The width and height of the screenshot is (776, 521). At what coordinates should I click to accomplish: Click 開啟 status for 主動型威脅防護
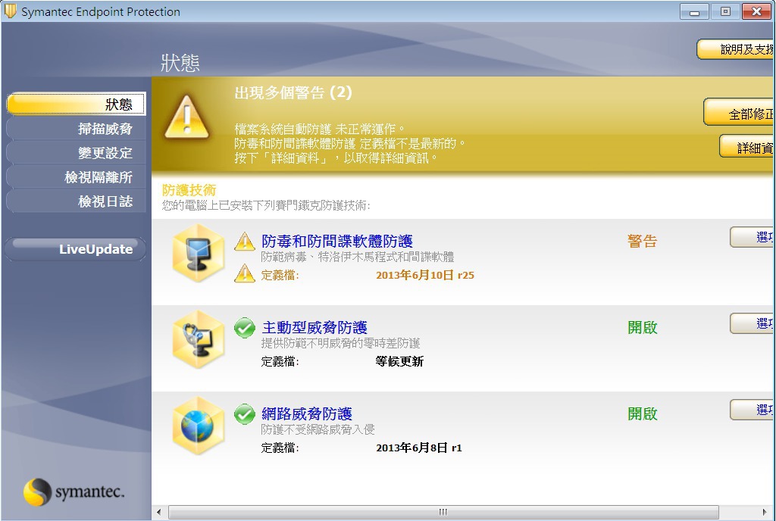(x=643, y=327)
